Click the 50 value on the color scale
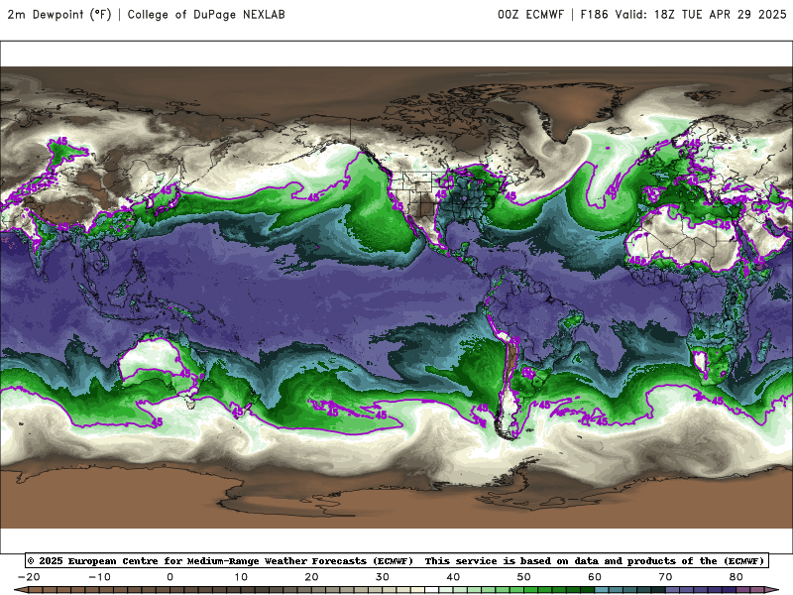 tap(524, 577)
